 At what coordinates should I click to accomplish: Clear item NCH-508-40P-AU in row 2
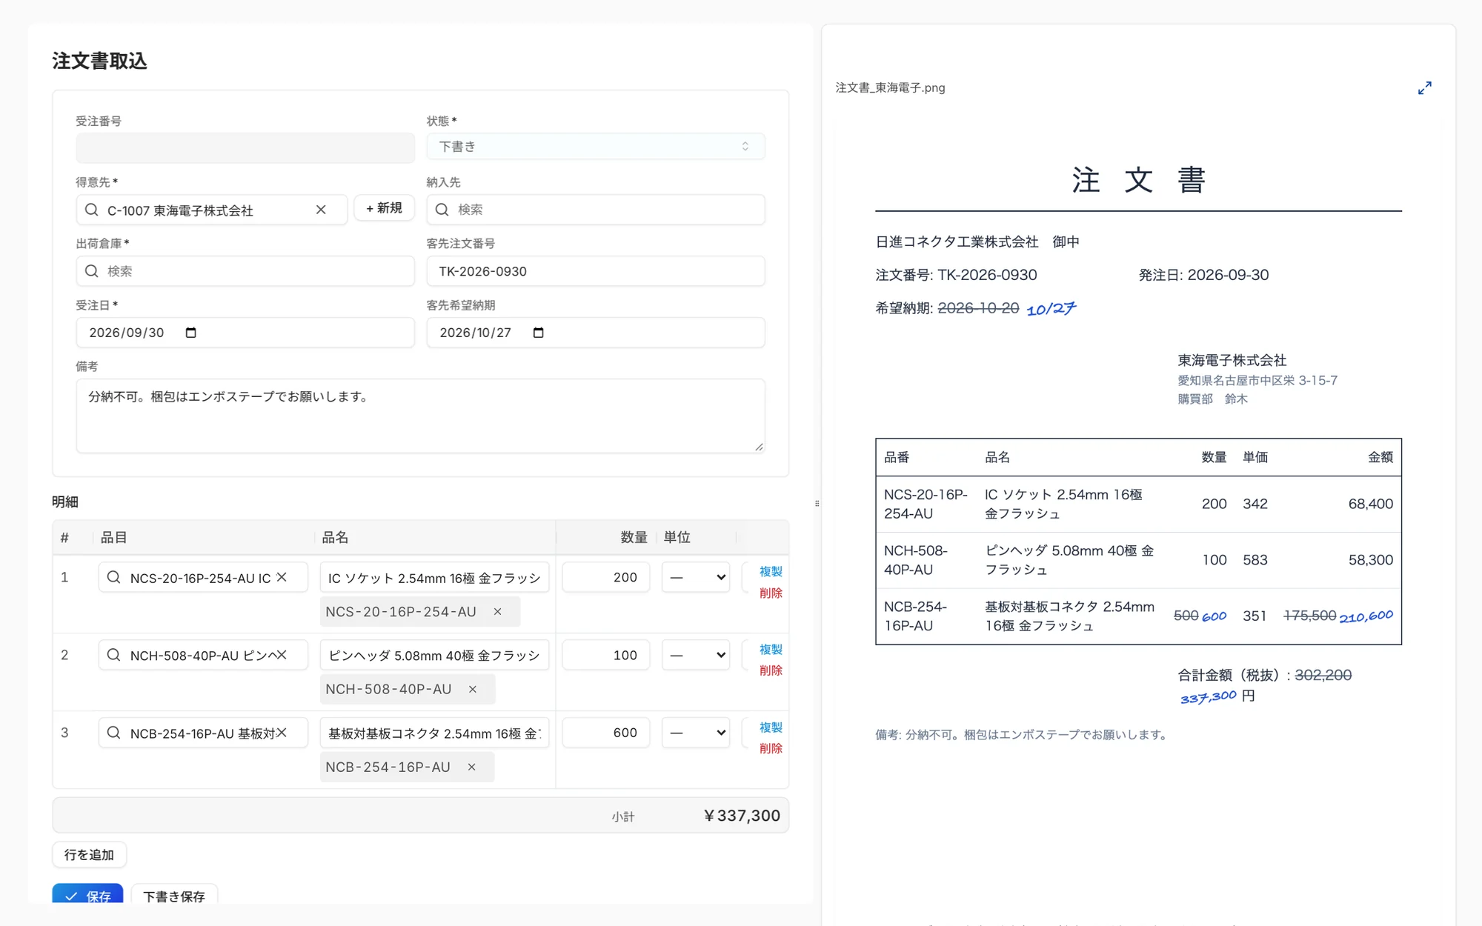(x=282, y=655)
